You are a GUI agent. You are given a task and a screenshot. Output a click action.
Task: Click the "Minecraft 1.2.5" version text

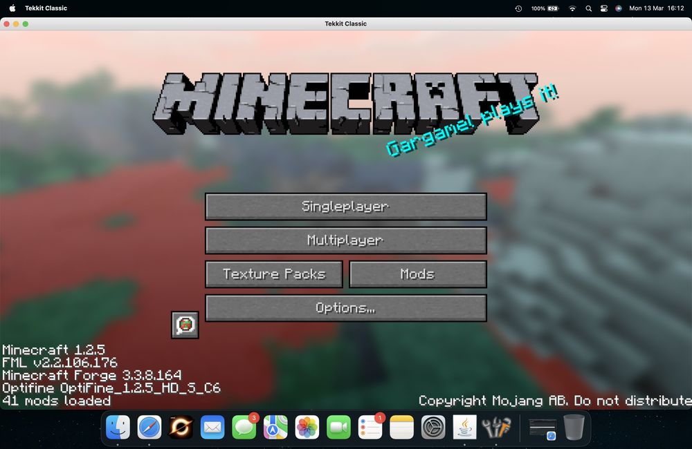53,350
